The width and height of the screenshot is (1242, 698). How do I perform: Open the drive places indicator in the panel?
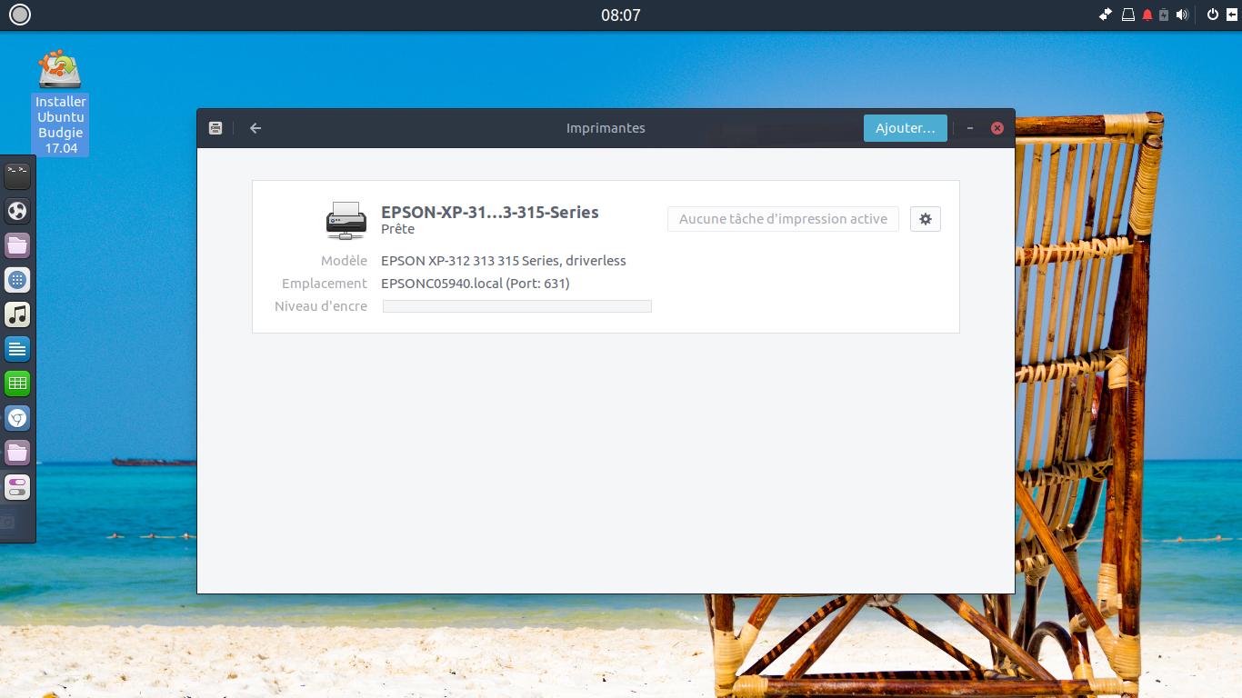click(1127, 15)
